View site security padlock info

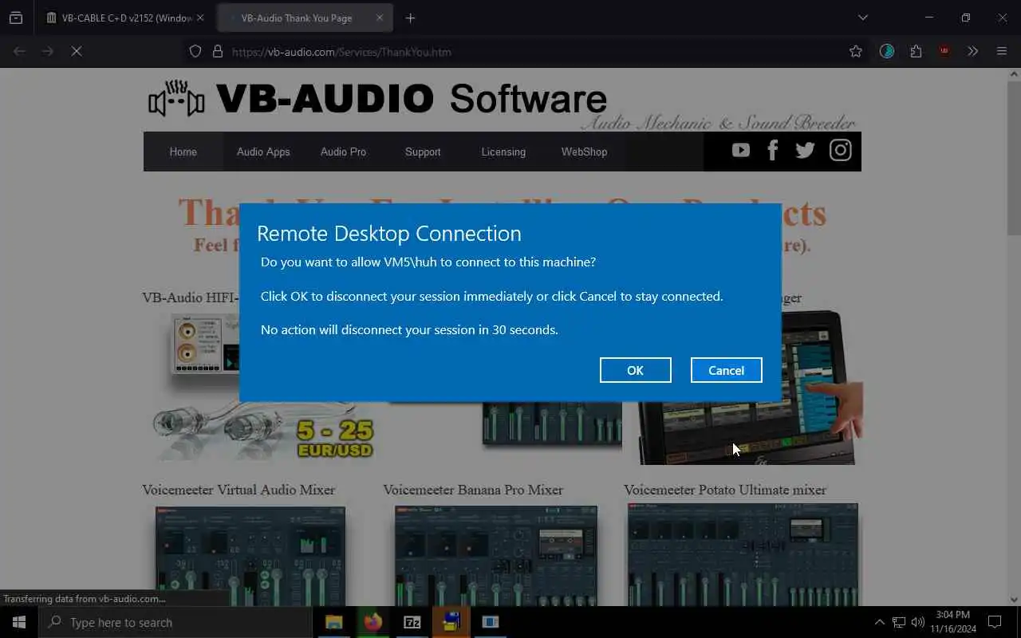217,51
